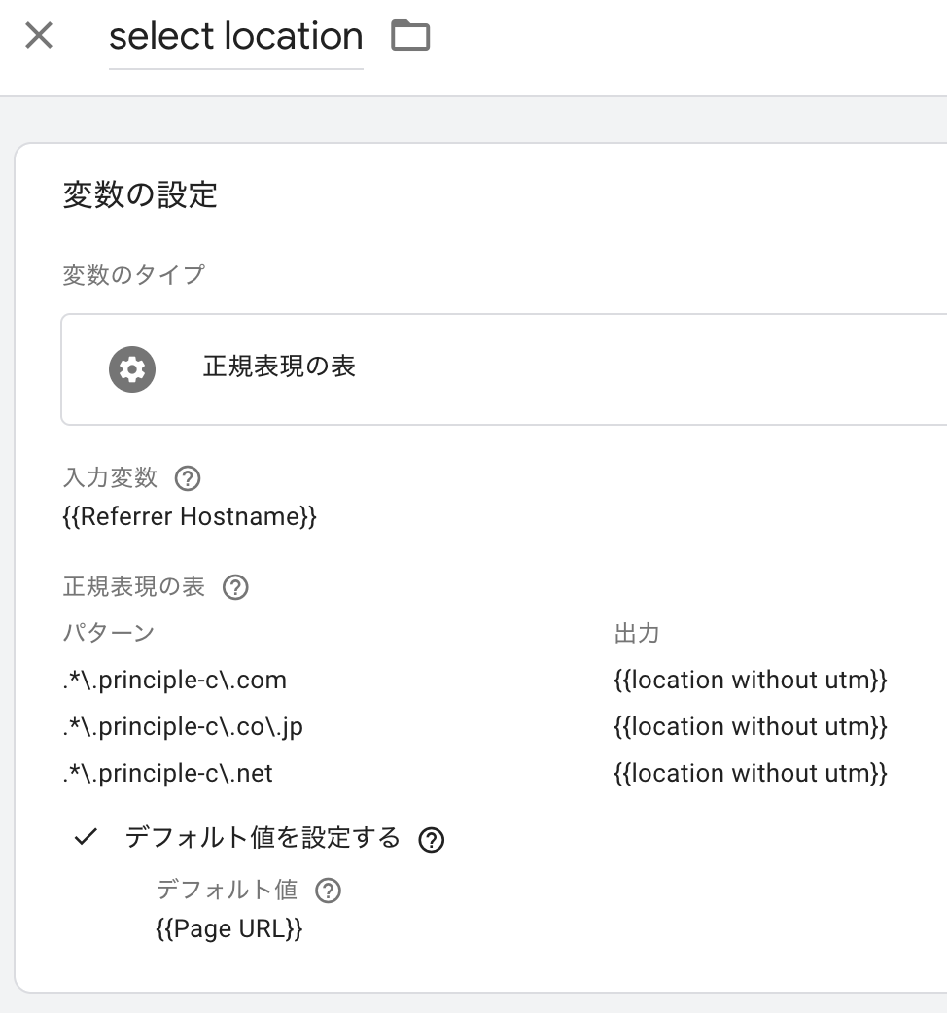Click the gear icon on 正規表現の表 card

click(x=132, y=369)
